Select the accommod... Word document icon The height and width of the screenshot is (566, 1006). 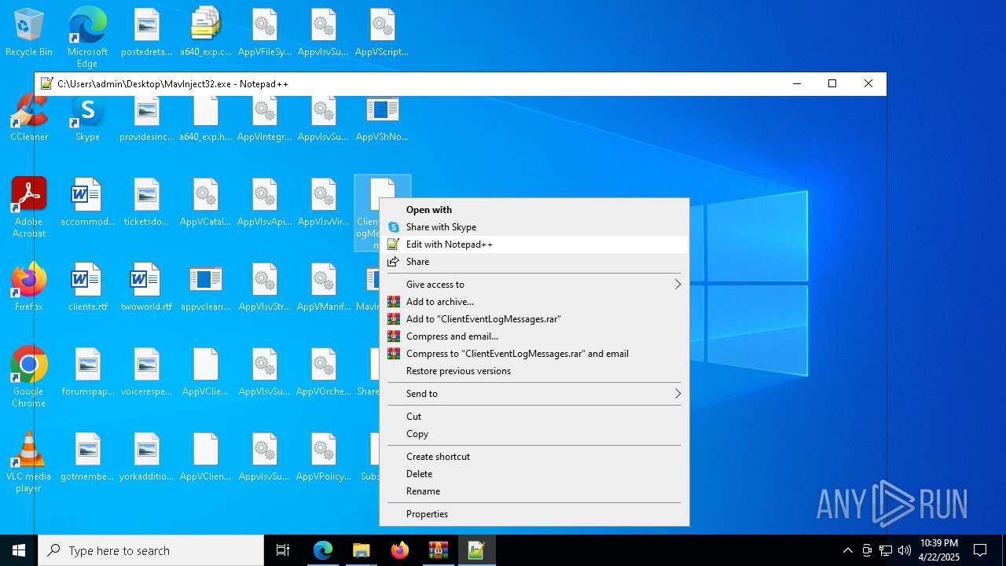tap(87, 203)
